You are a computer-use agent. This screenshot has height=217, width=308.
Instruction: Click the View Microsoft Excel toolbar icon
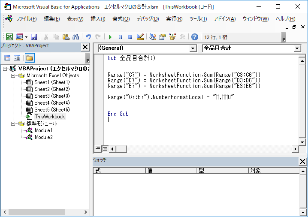9,37
